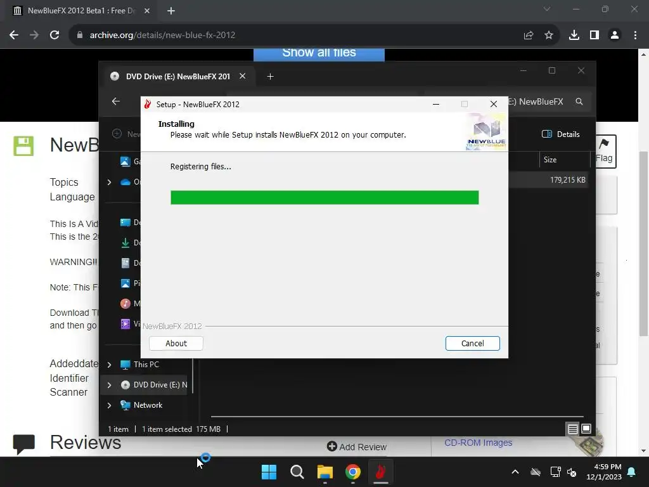The image size is (649, 487).
Task: Click the Documents icon in sidebar
Action: tap(125, 263)
